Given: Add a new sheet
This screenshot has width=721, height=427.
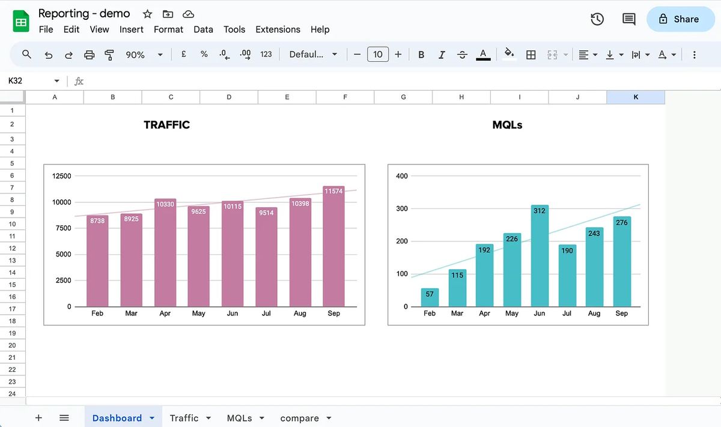Looking at the screenshot, I should (x=38, y=417).
